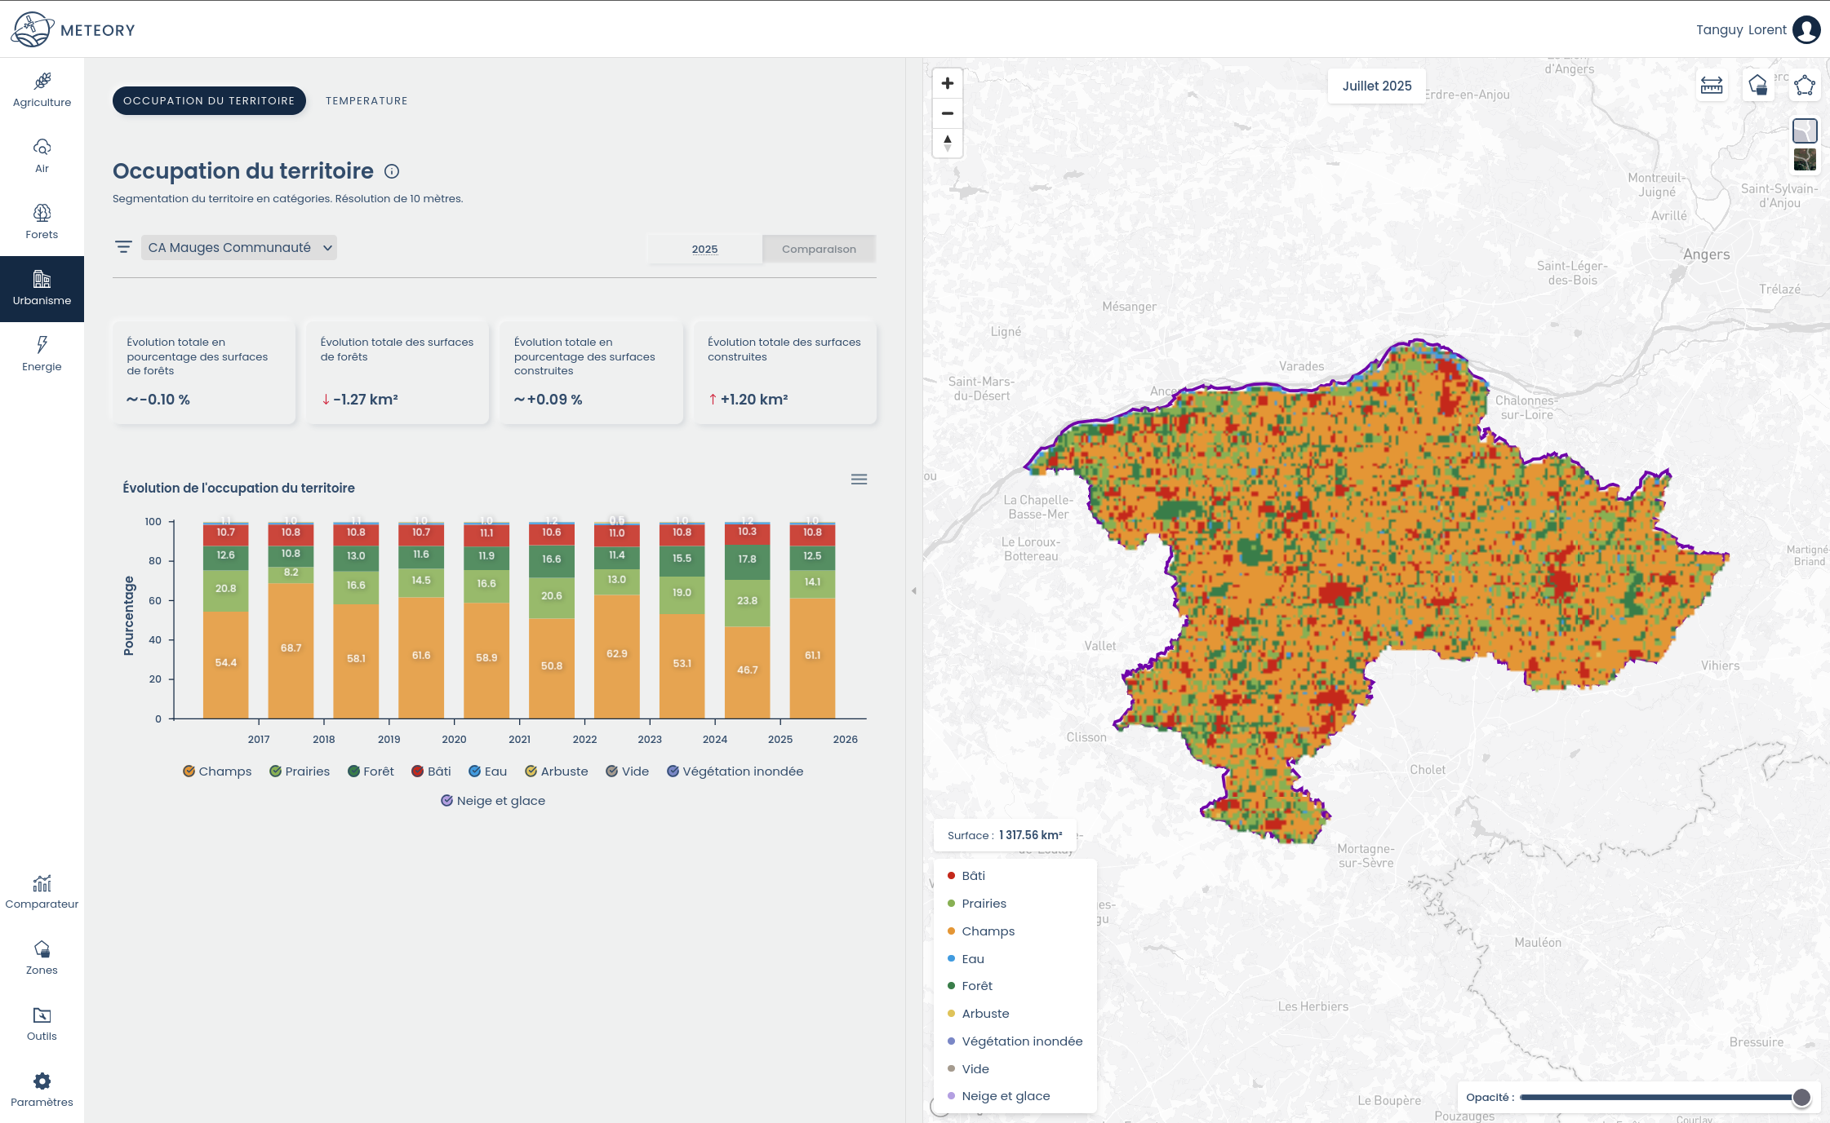Open the Forets sidebar section
Viewport: 1830px width, 1123px height.
(x=42, y=222)
